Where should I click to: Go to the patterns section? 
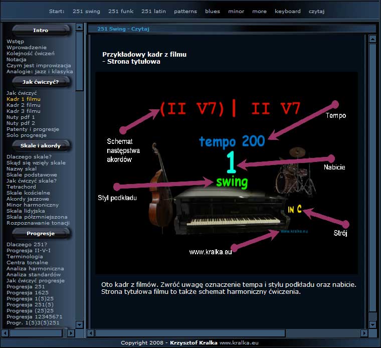coord(185,12)
